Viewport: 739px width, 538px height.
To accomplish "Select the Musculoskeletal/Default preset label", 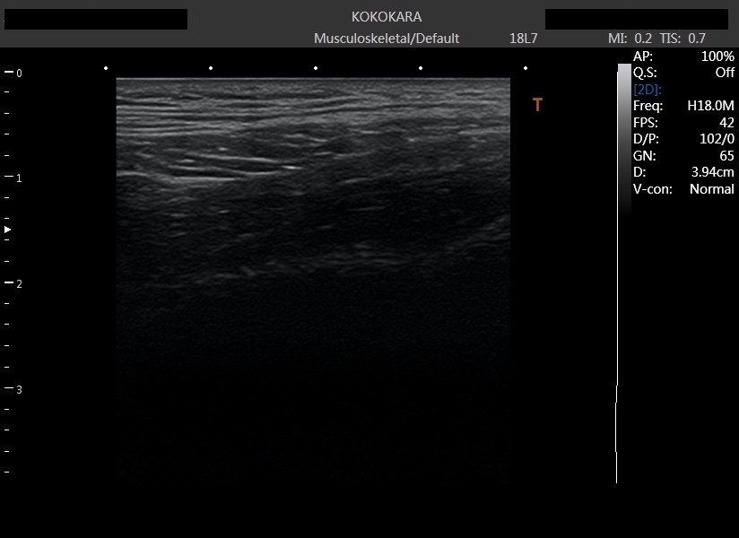I will coord(387,39).
